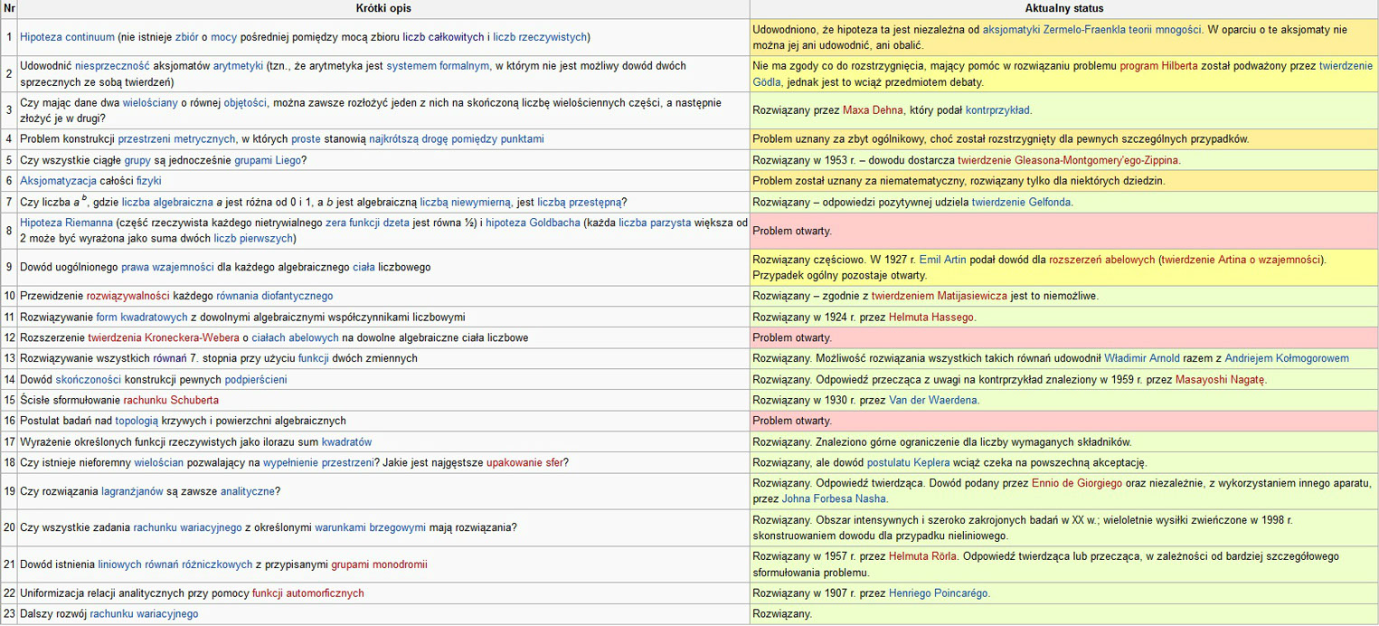Click the Aktualny status column header
Viewport: 1379px width, 626px height.
[x=1063, y=8]
